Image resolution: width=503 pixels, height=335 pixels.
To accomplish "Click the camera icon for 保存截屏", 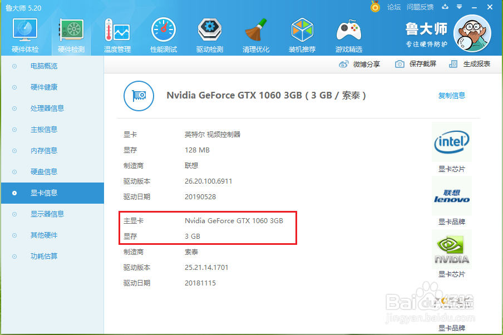I will [400, 64].
